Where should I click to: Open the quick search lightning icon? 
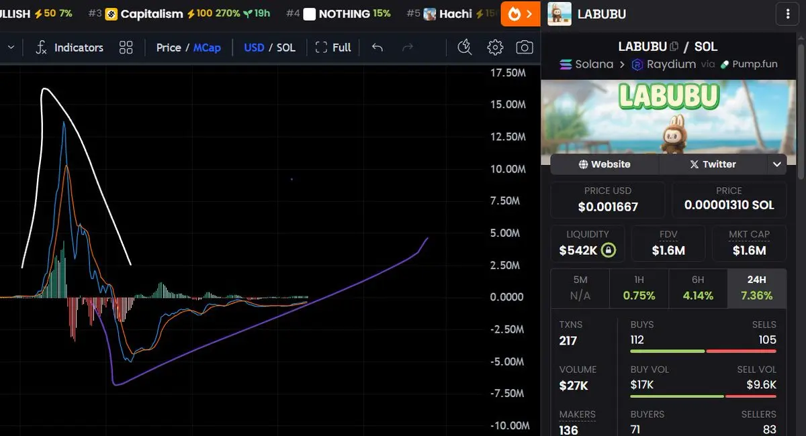click(464, 47)
